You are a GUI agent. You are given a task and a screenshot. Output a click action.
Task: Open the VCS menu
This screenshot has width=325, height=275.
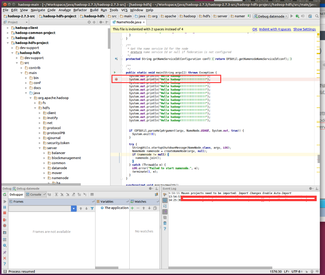pyautogui.click(x=124, y=10)
